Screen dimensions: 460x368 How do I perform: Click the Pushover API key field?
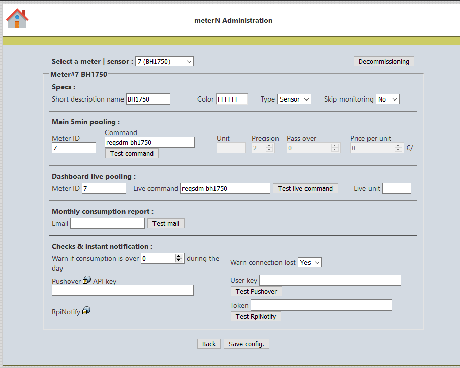tap(122, 290)
